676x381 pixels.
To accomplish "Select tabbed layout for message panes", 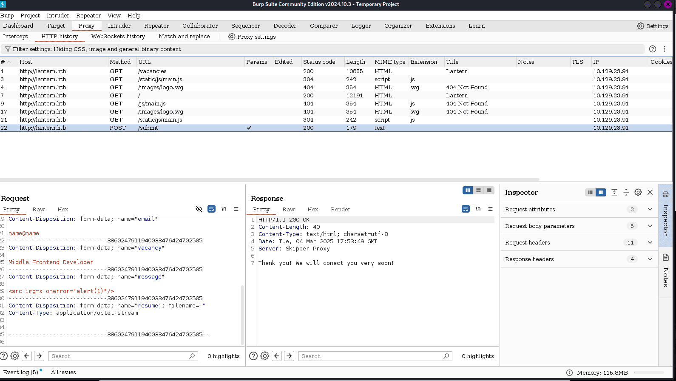I will pos(489,190).
